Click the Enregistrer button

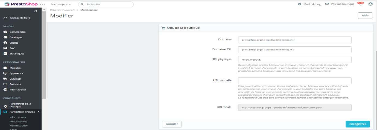(x=358, y=124)
